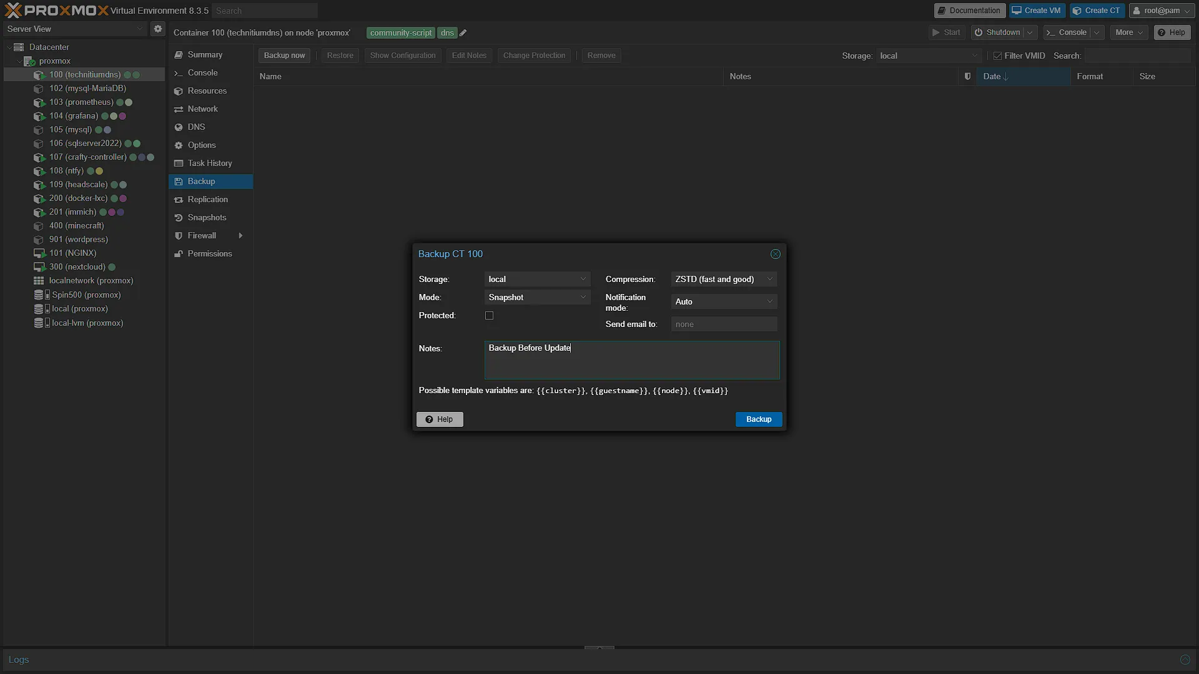Click Spin500 storage icon
The width and height of the screenshot is (1199, 674).
tap(41, 295)
